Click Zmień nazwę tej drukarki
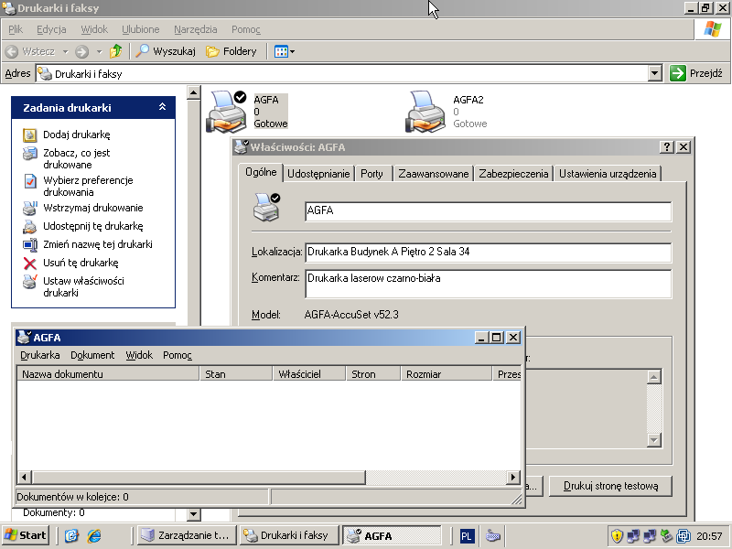The image size is (732, 549). [98, 244]
